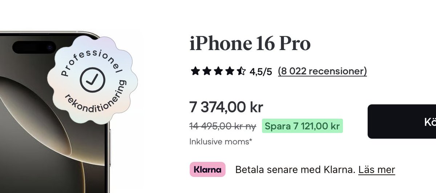
Task: Click the first rating star
Action: tap(195, 71)
